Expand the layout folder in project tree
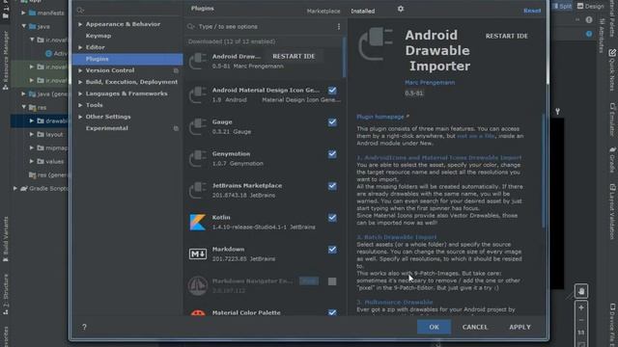This screenshot has height=347, width=618. tap(31, 135)
